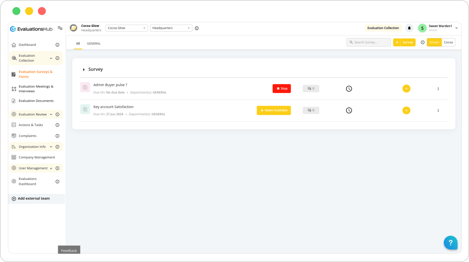Open the Cocoa Glow company dropdown
Screen dimensions: 469x262
(x=126, y=28)
